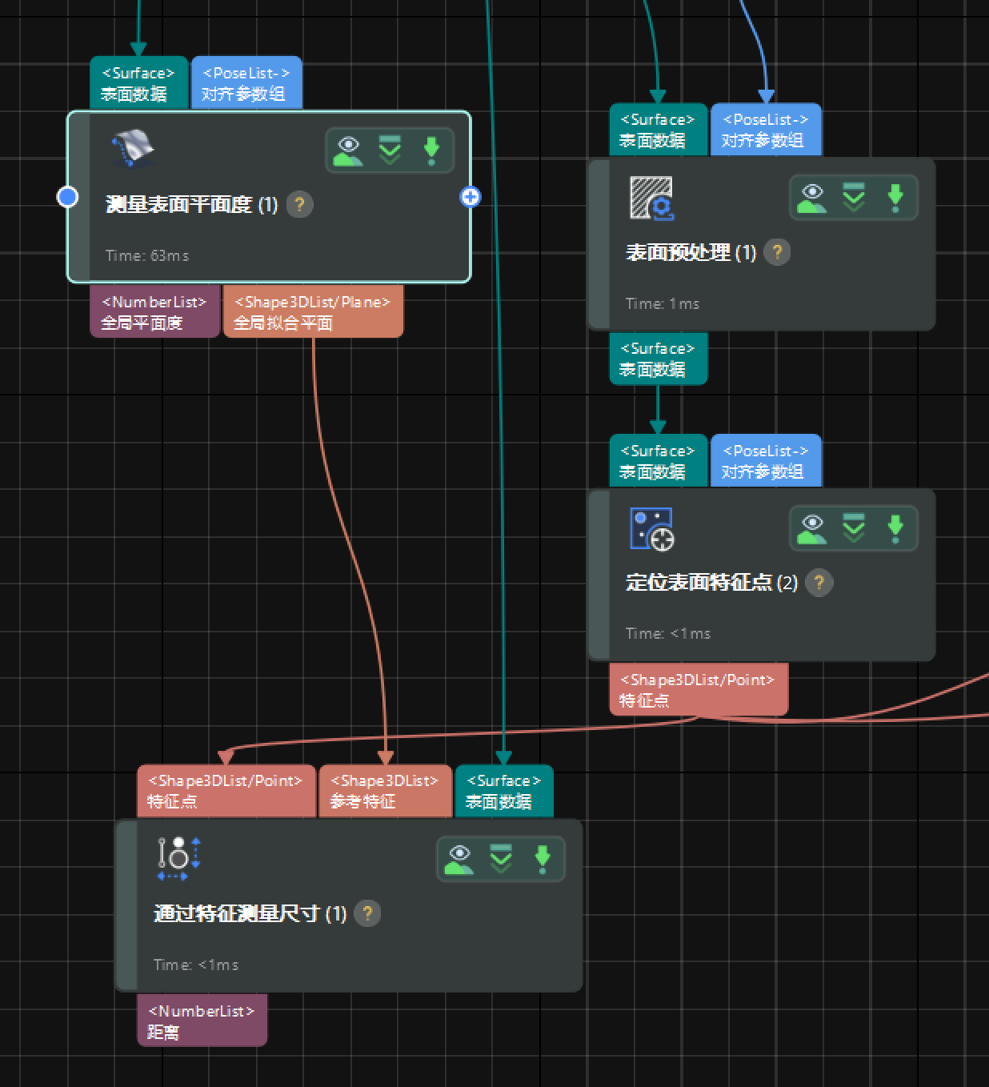Click the title 测量表面平面度 (1)

[192, 204]
